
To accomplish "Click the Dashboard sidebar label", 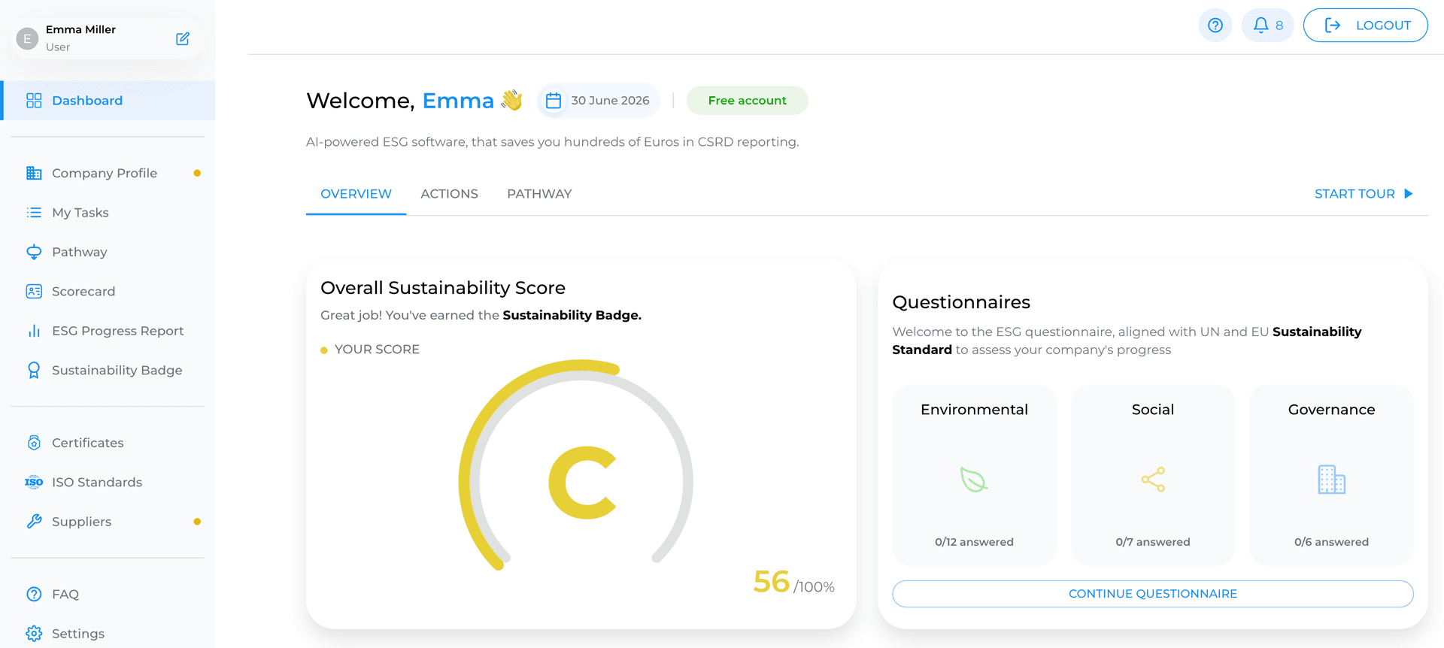I will (x=87, y=101).
